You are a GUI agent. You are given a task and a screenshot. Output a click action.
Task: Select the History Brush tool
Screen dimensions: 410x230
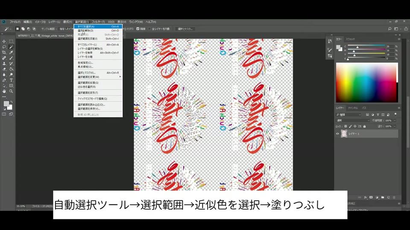click(11, 63)
